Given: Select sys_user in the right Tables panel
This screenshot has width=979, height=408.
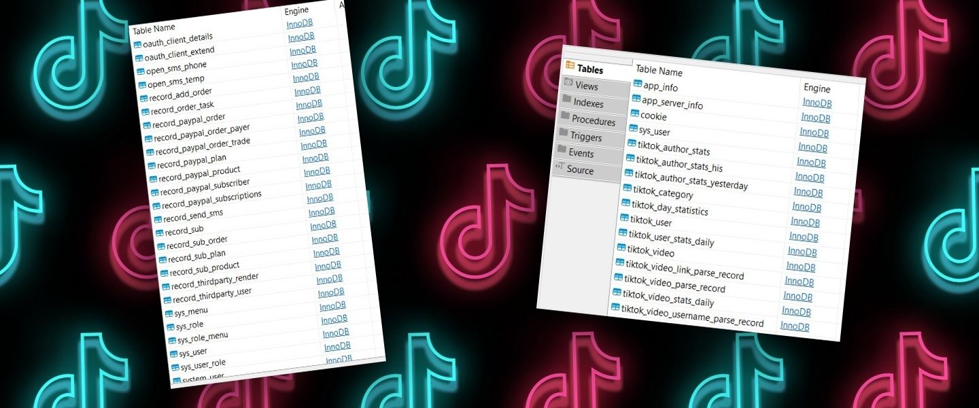Looking at the screenshot, I should [654, 131].
